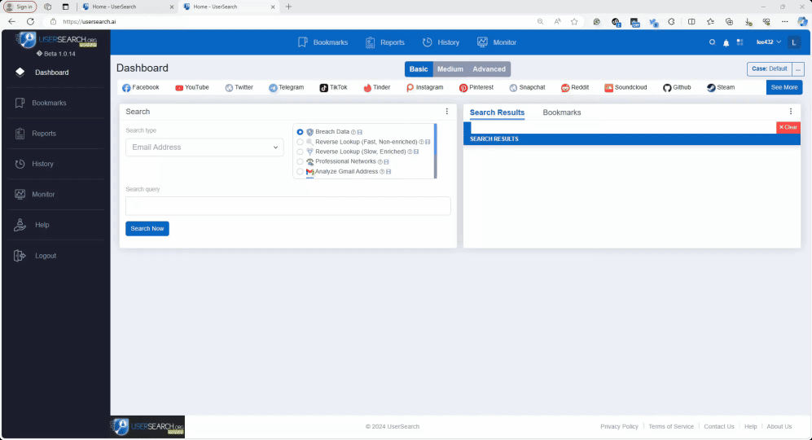812x440 pixels.
Task: Choose the Analyze Gmail Address radio option
Action: [x=300, y=172]
